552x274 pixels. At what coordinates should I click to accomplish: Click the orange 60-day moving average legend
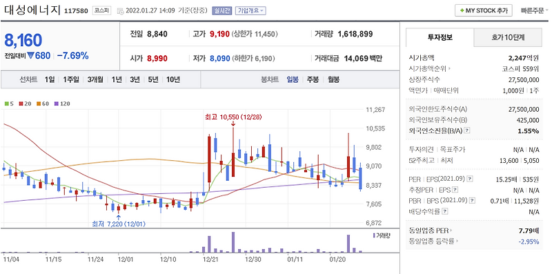43,104
